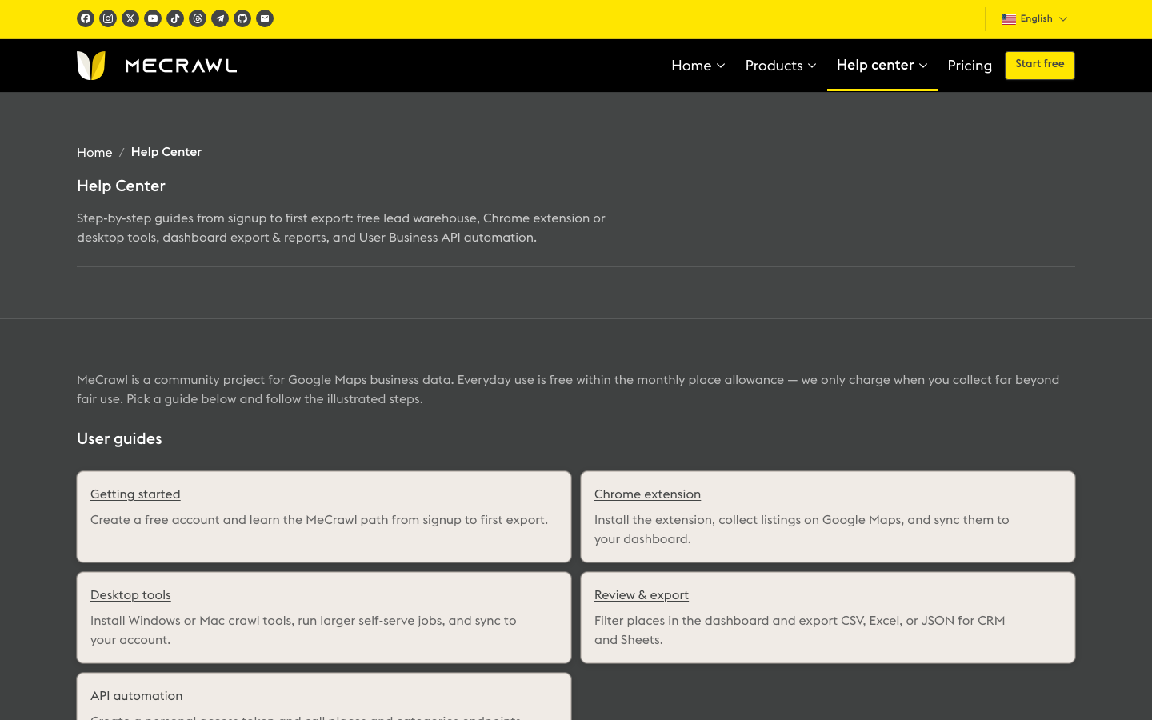Click the 'Install Windows or Mac crawl tools' text
1152x720 pixels.
[x=303, y=630]
